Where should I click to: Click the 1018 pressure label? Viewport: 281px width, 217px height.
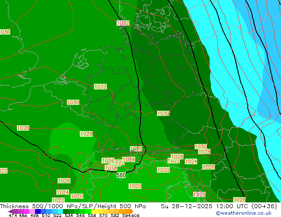pyautogui.click(x=111, y=168)
